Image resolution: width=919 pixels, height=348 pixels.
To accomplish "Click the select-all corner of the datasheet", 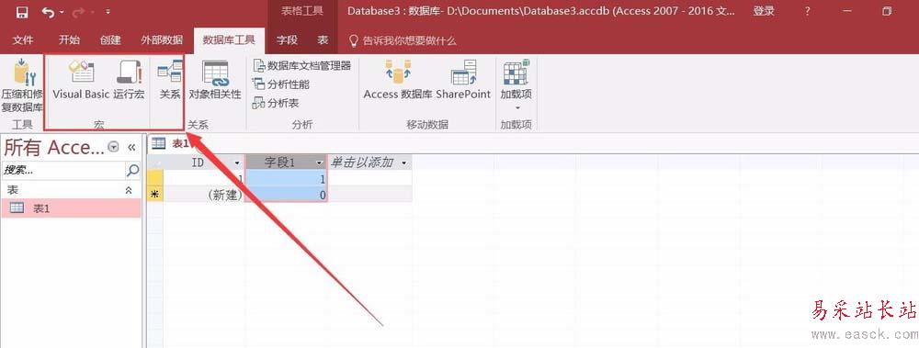I will coord(155,163).
